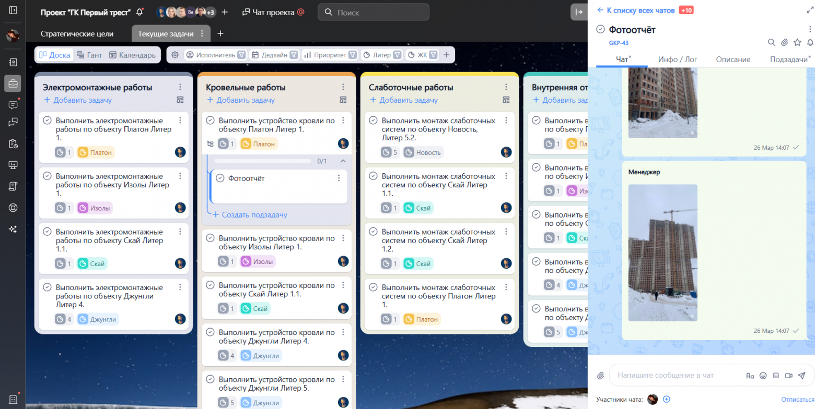Expand the chat panel to full size

pyautogui.click(x=810, y=10)
